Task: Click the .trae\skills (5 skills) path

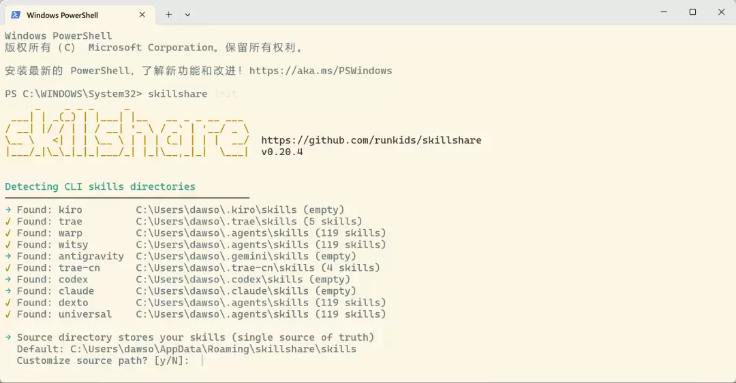Action: coord(249,221)
